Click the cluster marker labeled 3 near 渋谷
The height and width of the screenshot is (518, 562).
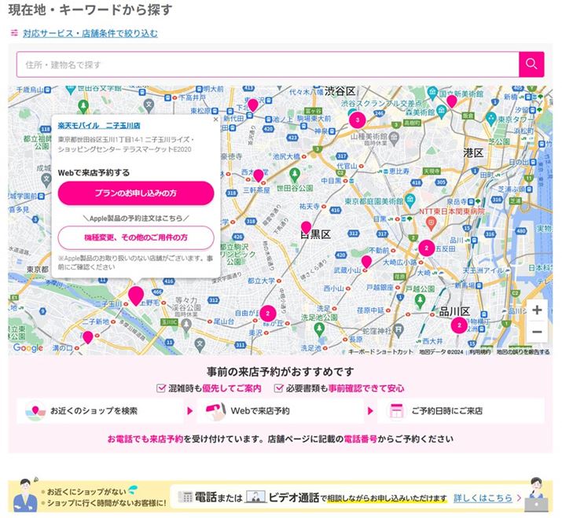357,120
